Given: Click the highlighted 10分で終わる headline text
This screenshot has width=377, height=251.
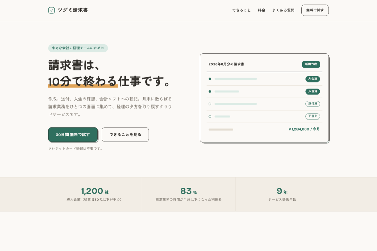Looking at the screenshot, I should 83,81.
